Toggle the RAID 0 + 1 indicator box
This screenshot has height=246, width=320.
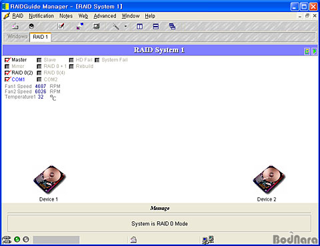click(x=39, y=67)
